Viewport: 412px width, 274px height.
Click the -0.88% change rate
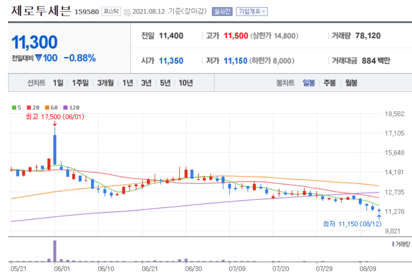click(x=80, y=58)
